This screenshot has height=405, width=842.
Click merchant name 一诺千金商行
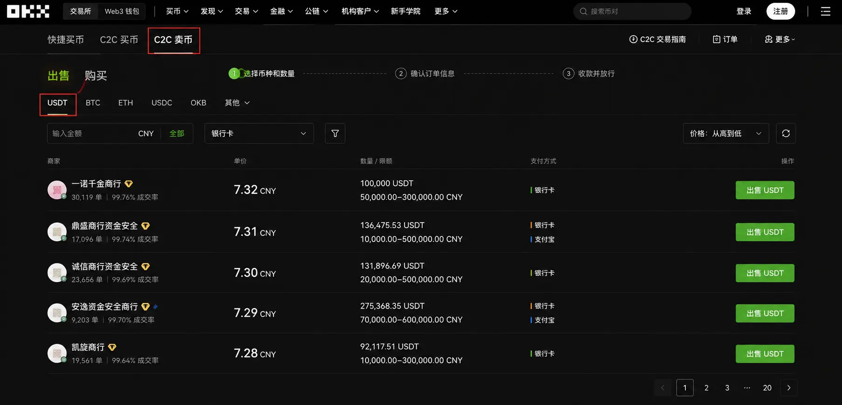tap(96, 184)
